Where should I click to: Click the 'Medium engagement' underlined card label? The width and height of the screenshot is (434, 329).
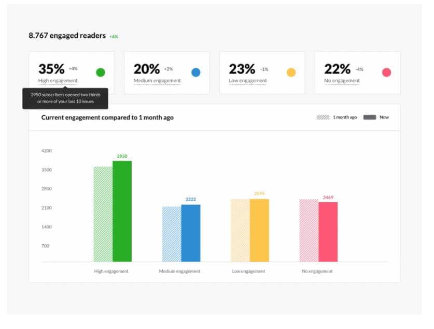tap(157, 81)
